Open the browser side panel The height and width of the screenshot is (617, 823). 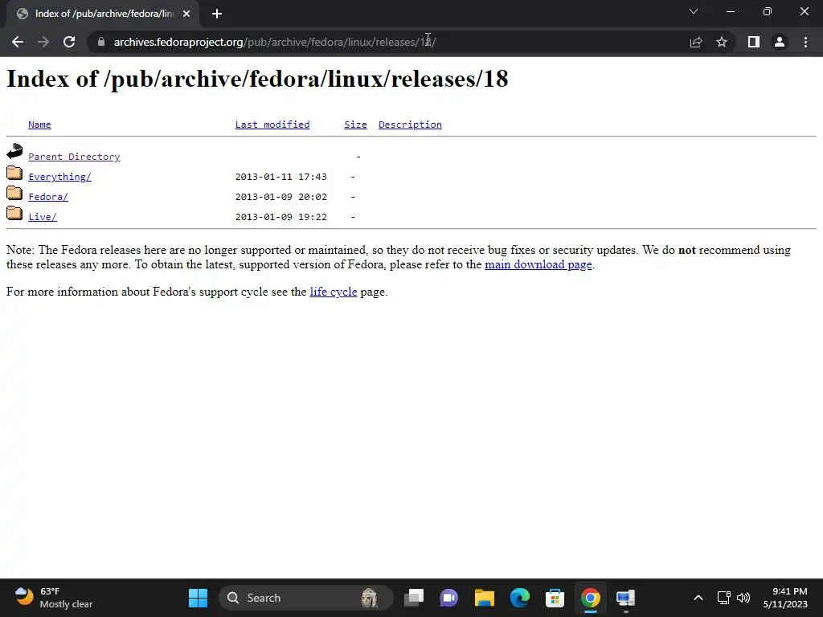click(x=754, y=42)
